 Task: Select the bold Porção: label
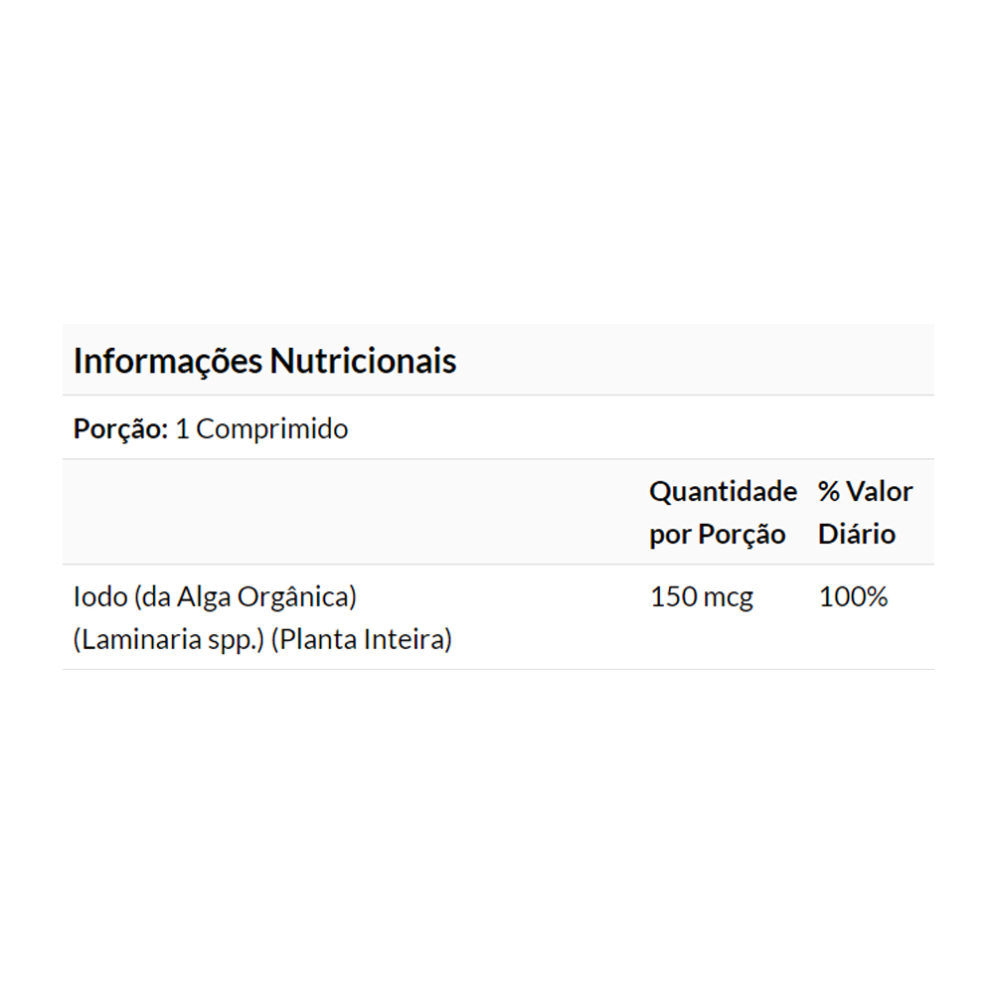pos(120,429)
